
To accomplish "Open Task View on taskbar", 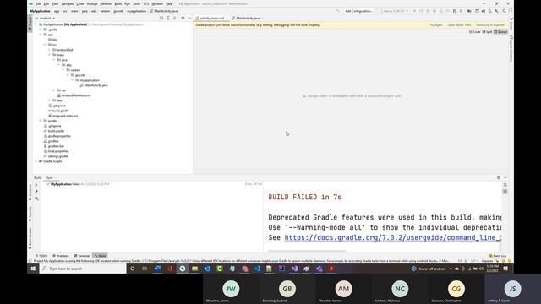I will 145,269.
